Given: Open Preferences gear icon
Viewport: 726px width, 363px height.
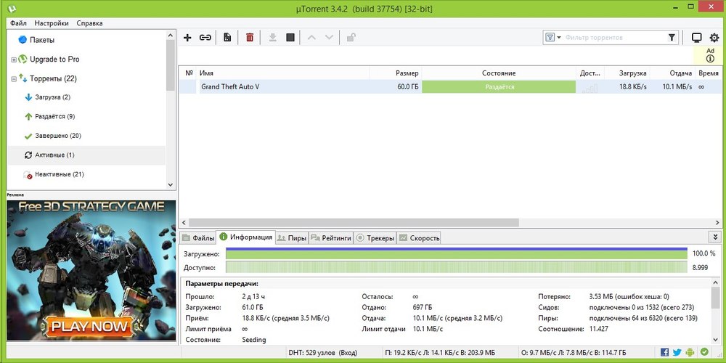Looking at the screenshot, I should coord(714,38).
